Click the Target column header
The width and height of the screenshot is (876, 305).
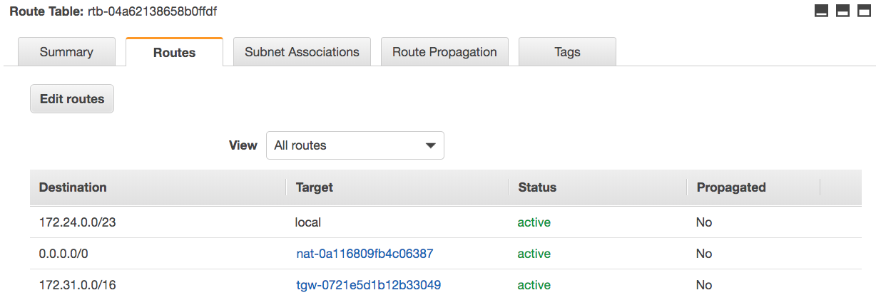(314, 187)
